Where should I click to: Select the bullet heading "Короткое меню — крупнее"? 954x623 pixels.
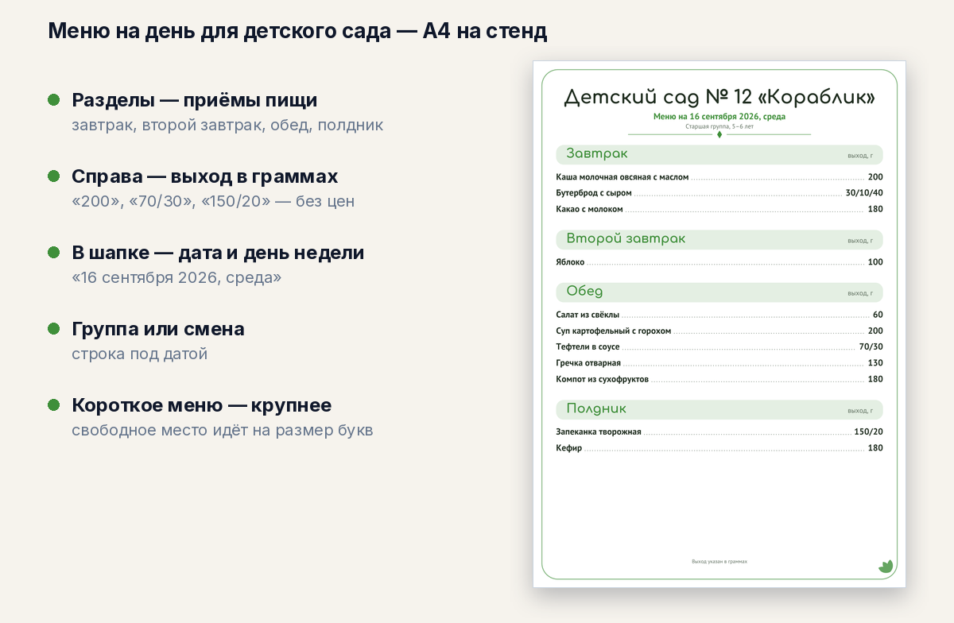point(202,405)
